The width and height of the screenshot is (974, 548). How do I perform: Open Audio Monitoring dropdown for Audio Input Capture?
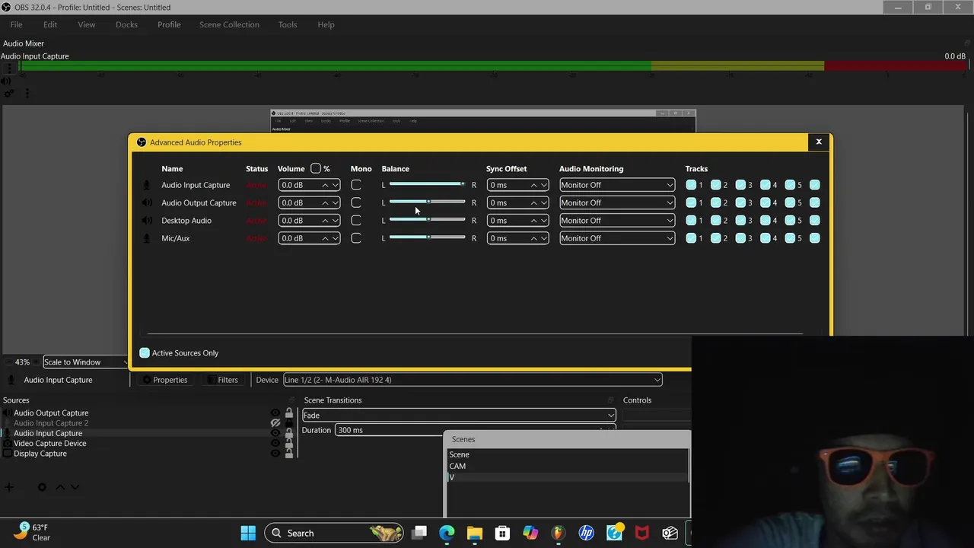click(x=617, y=185)
